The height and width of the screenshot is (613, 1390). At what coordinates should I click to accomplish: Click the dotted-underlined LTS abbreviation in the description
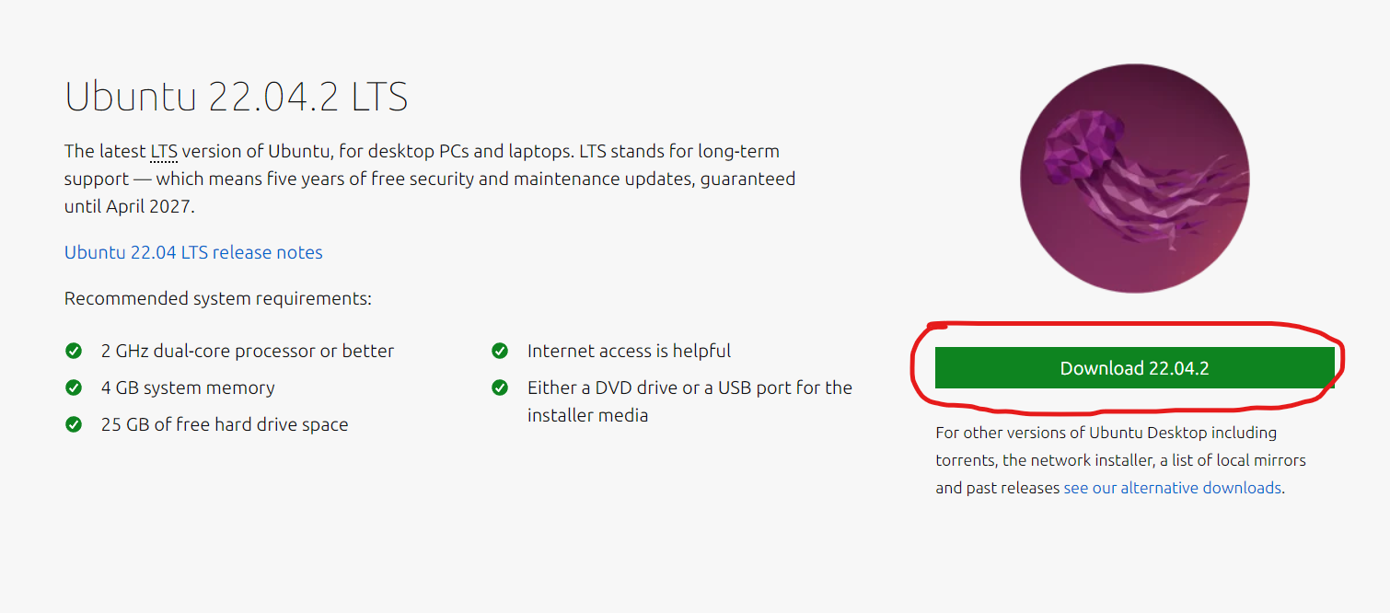click(164, 151)
